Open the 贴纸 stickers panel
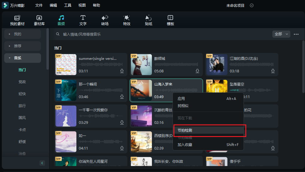Screen dimensions: 305x172 point(148,21)
